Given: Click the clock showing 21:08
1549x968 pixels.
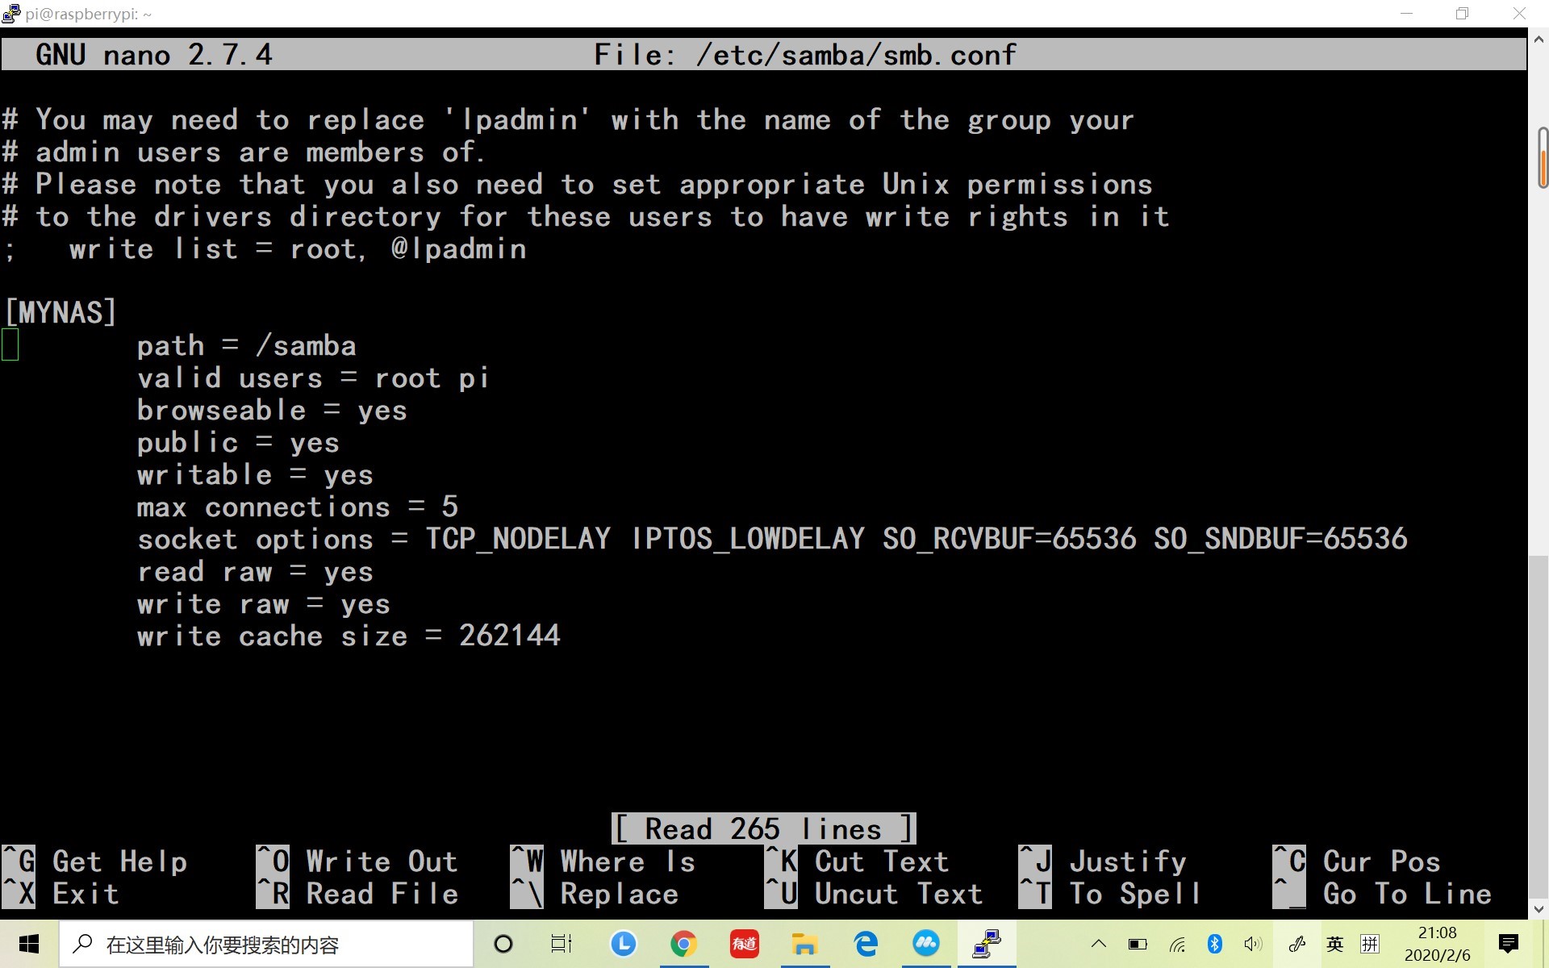Looking at the screenshot, I should 1437,944.
